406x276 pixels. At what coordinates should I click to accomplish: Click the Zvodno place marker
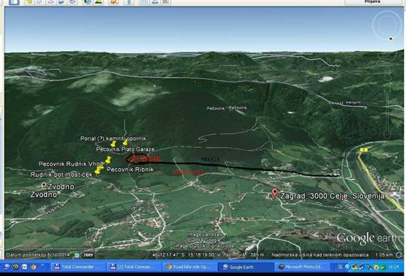(44, 185)
